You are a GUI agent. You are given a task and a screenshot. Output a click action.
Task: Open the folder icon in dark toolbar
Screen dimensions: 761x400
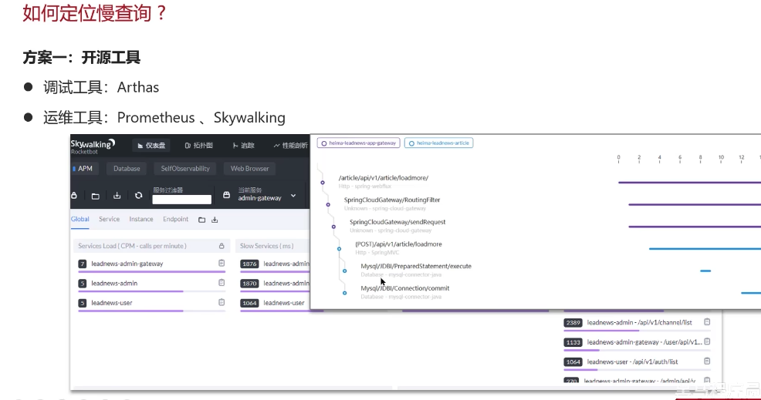pos(95,196)
